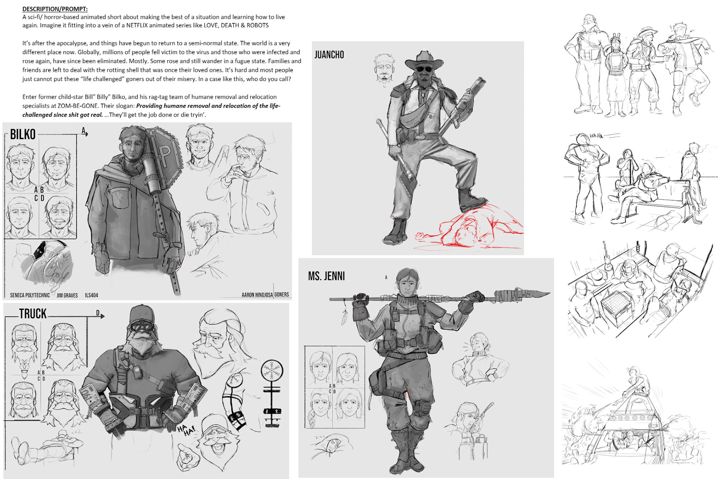Click the SENECA POLYTECHNIC credit text
This screenshot has height=479, width=718.
point(30,295)
